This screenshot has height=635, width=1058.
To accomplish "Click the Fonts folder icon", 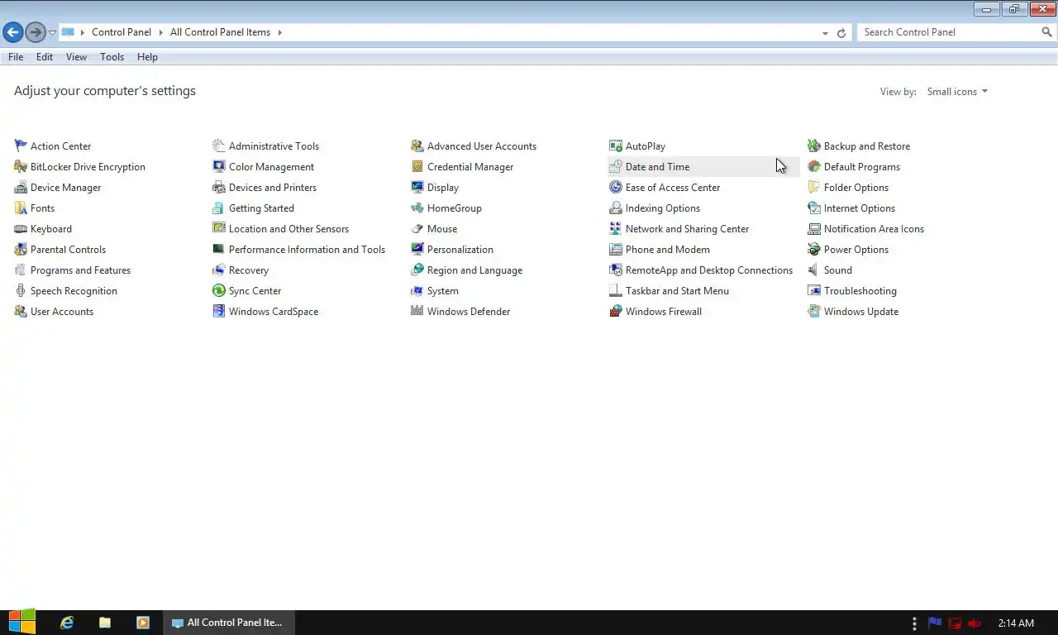I will point(21,208).
